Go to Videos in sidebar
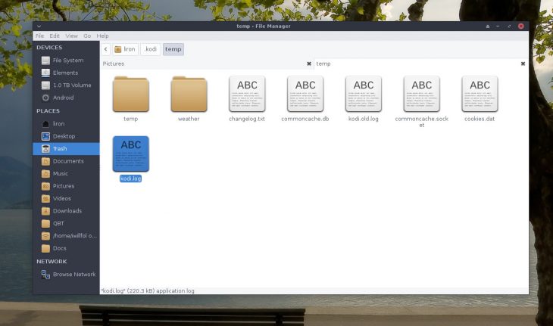553x326 pixels. tap(67, 199)
